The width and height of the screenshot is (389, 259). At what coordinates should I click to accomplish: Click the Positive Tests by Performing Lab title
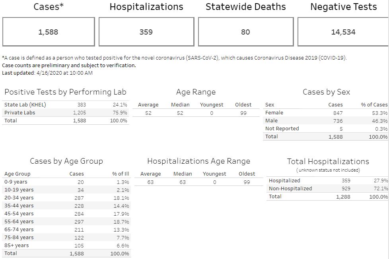pyautogui.click(x=65, y=92)
